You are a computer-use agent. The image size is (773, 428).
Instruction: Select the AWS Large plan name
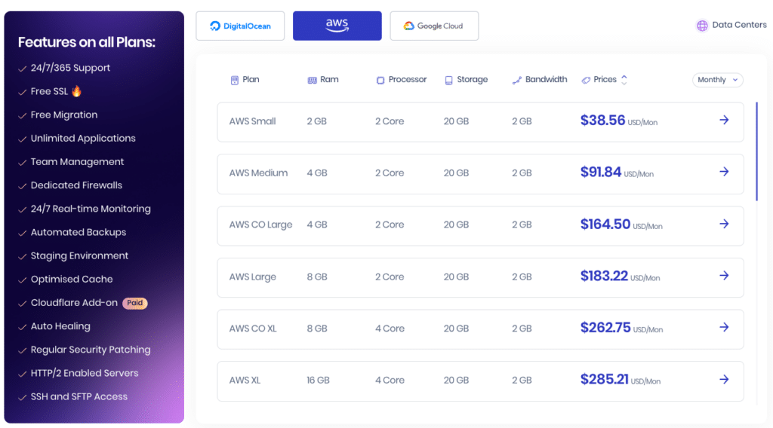252,277
